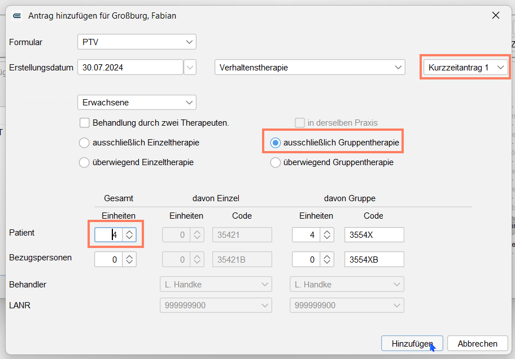Screen dimensions: 515x359
Task: Click the Bezugspersonen row label
Action: [41, 258]
